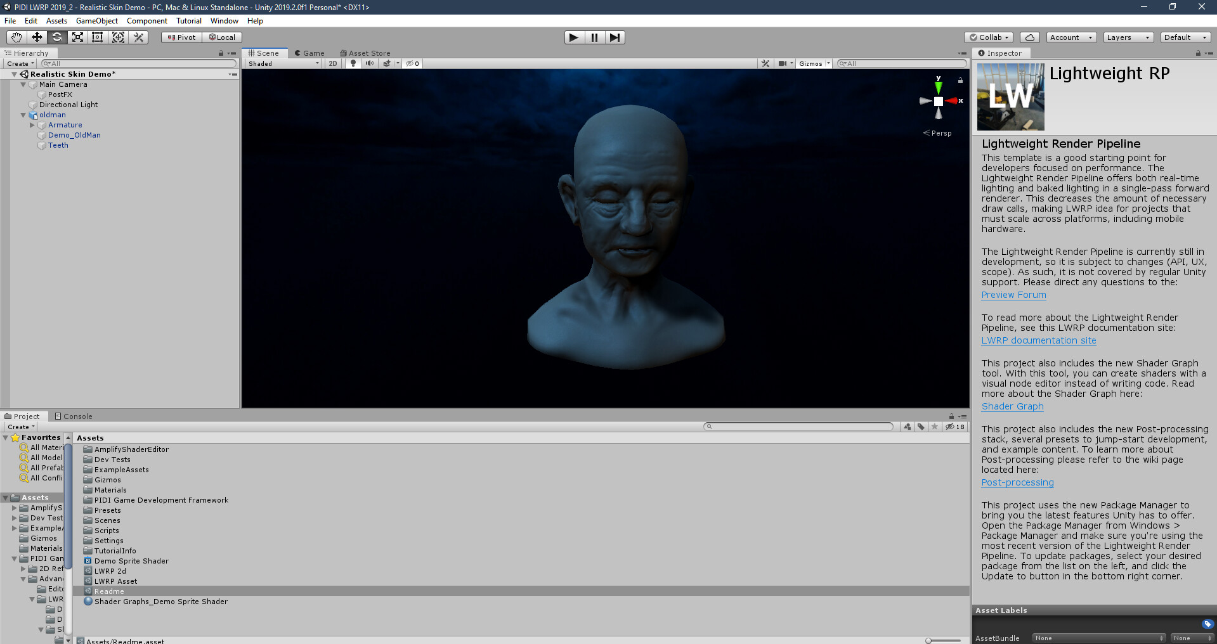1217x644 pixels.
Task: Open the Shader Graph link
Action: point(1012,406)
